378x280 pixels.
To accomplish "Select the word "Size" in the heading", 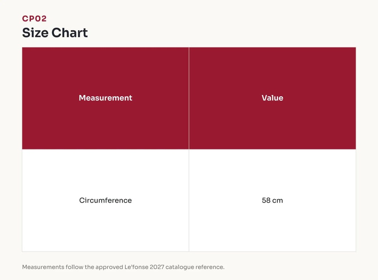I will click(x=35, y=32).
